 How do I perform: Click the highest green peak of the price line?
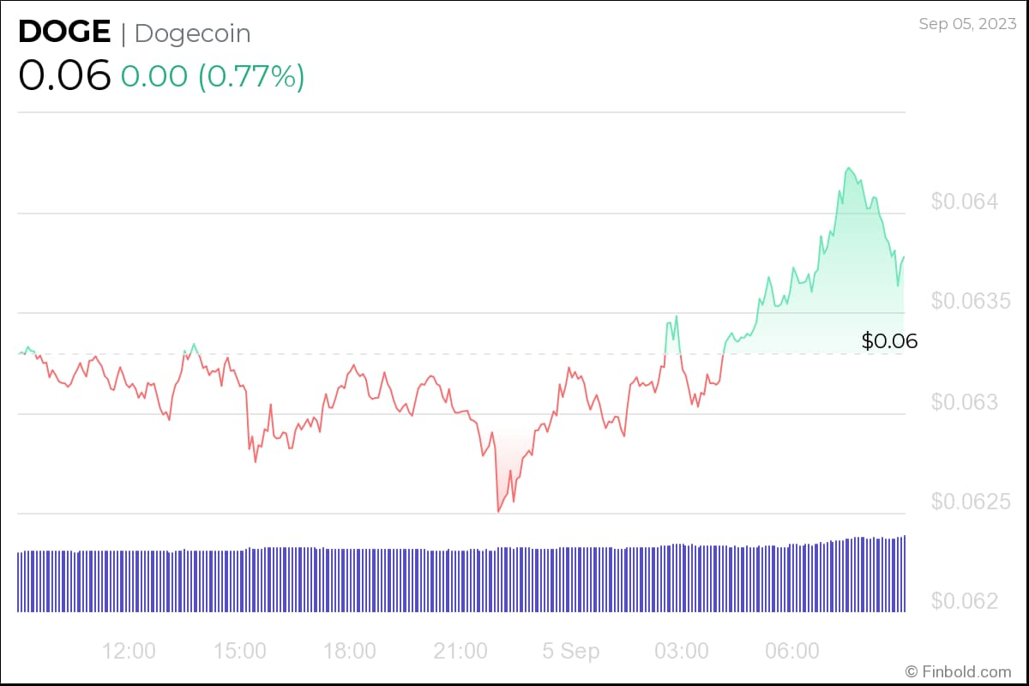[x=848, y=168]
